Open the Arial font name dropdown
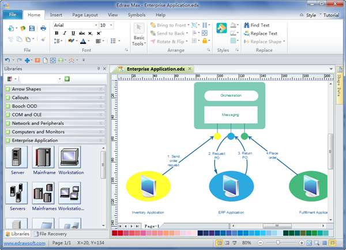The height and width of the screenshot is (250, 346). [95, 25]
